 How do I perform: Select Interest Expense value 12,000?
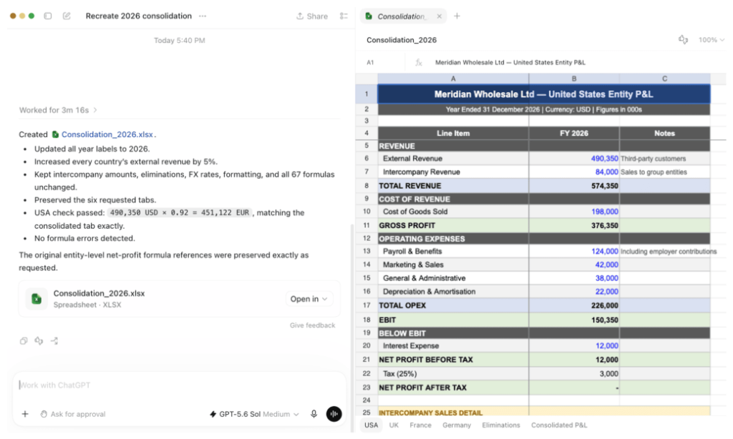(x=574, y=346)
